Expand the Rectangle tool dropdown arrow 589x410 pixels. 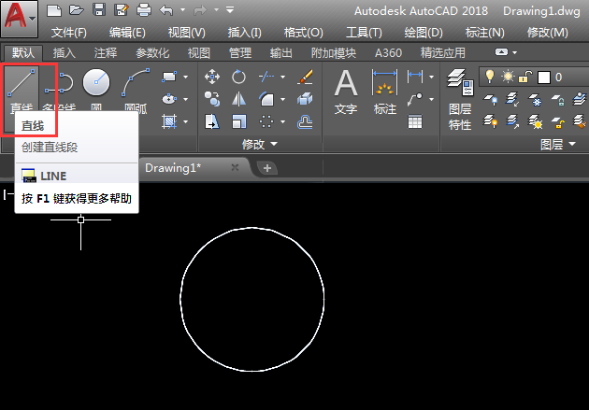coord(185,77)
